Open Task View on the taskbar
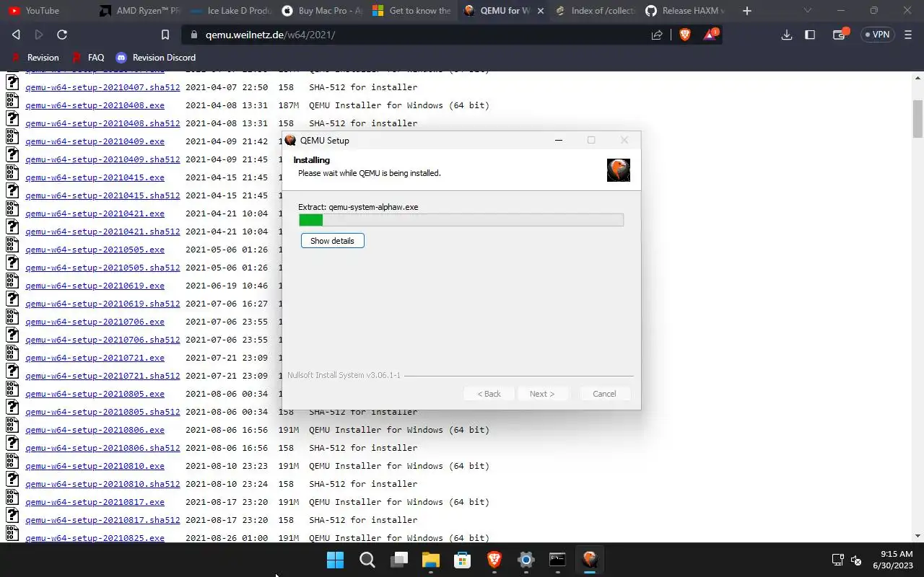 point(399,560)
